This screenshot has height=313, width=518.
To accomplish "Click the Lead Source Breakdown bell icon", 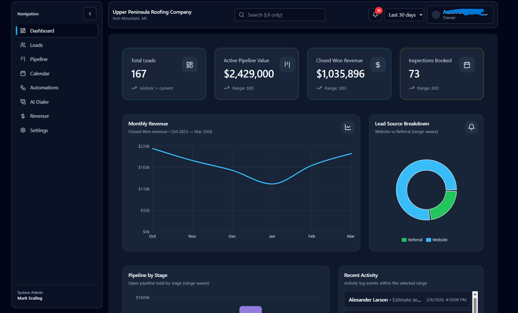I will coord(471,127).
